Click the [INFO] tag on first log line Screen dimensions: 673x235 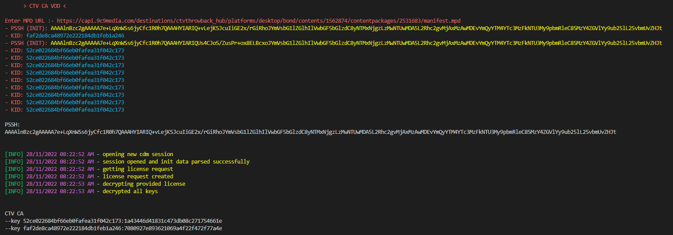click(x=14, y=154)
